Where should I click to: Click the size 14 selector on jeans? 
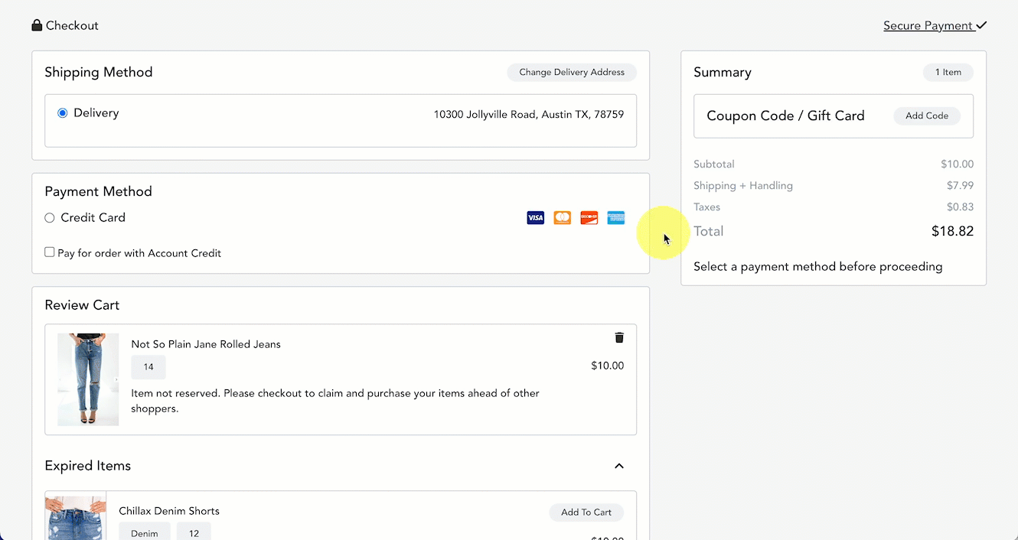[148, 367]
